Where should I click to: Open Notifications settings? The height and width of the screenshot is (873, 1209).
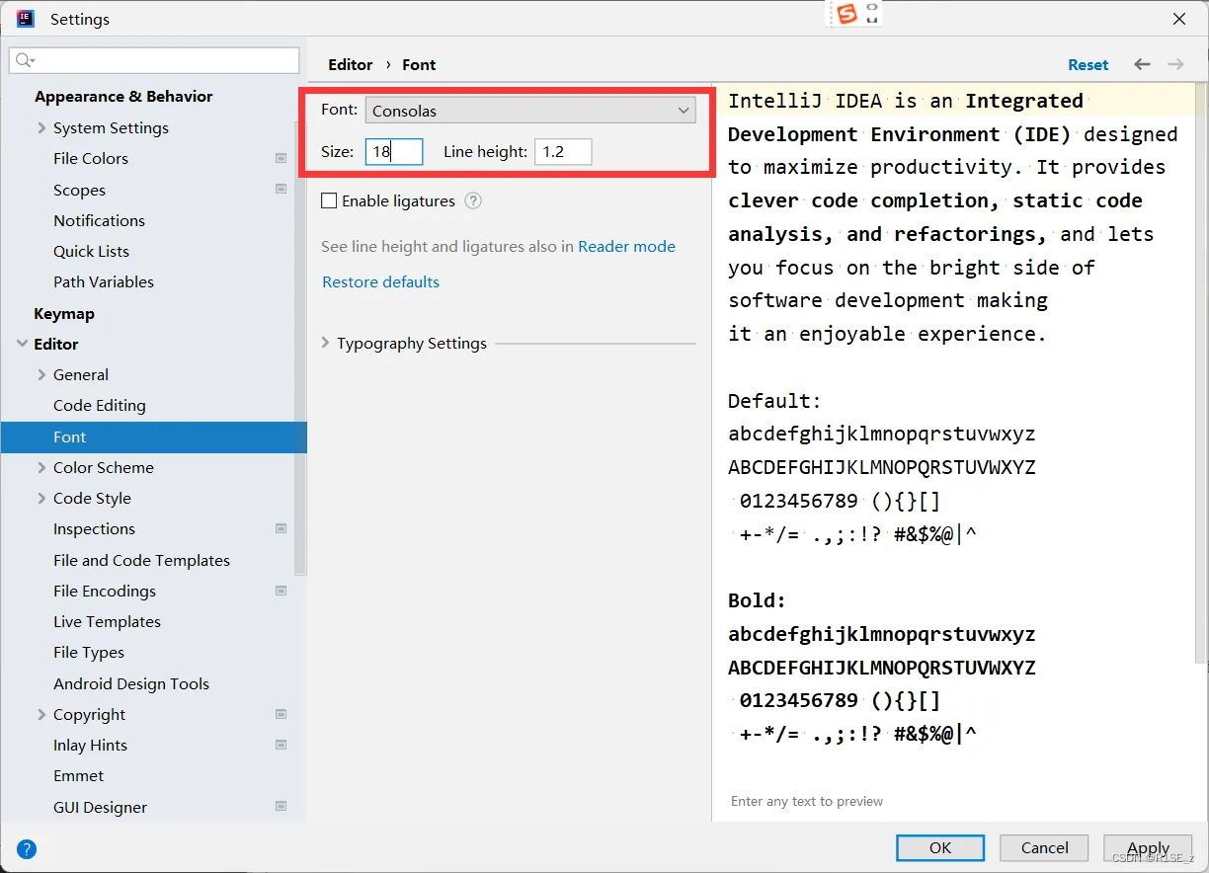coord(99,220)
